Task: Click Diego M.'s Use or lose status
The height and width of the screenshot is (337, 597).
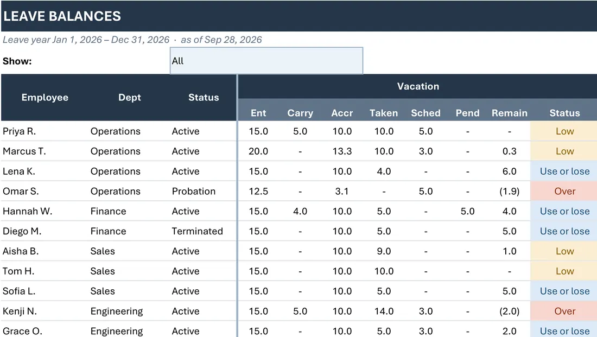Action: (564, 231)
